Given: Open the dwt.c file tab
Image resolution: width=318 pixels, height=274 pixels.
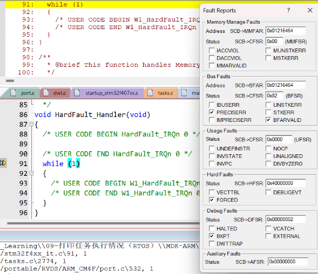Looking at the screenshot, I should click(56, 93).
